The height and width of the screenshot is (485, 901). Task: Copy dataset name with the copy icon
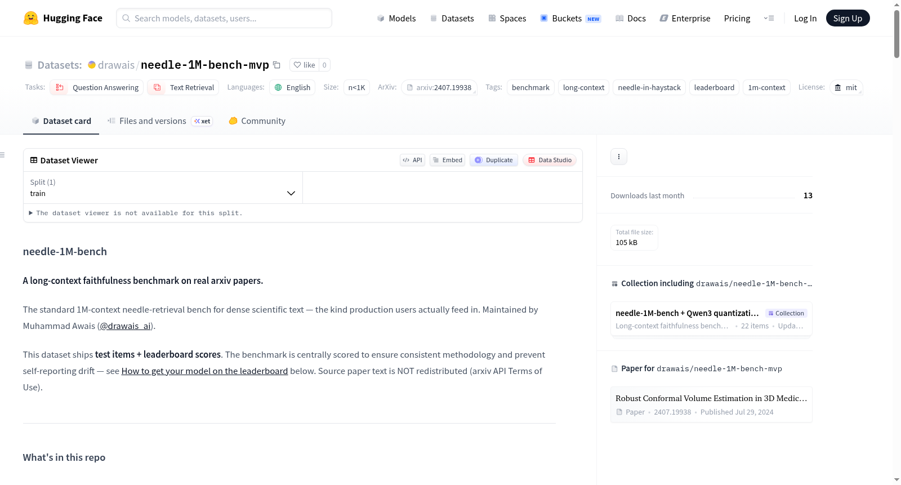point(276,65)
